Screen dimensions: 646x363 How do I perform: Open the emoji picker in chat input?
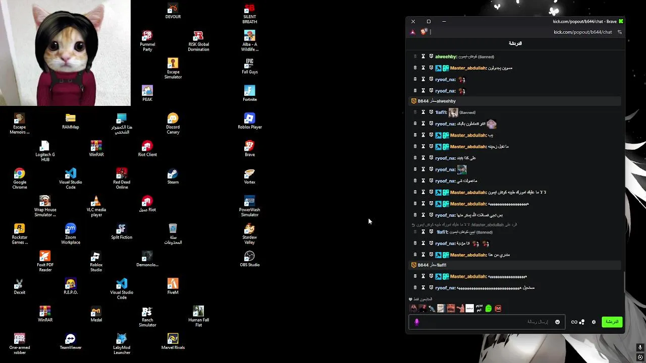pos(557,322)
